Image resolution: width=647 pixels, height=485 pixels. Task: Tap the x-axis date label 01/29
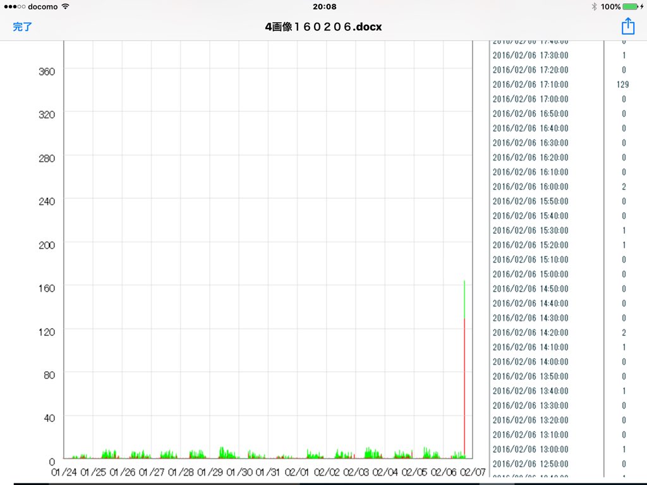point(210,472)
